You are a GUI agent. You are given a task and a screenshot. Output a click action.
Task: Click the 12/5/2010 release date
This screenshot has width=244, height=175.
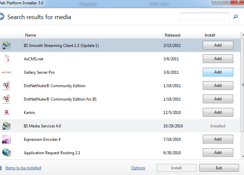point(172,113)
